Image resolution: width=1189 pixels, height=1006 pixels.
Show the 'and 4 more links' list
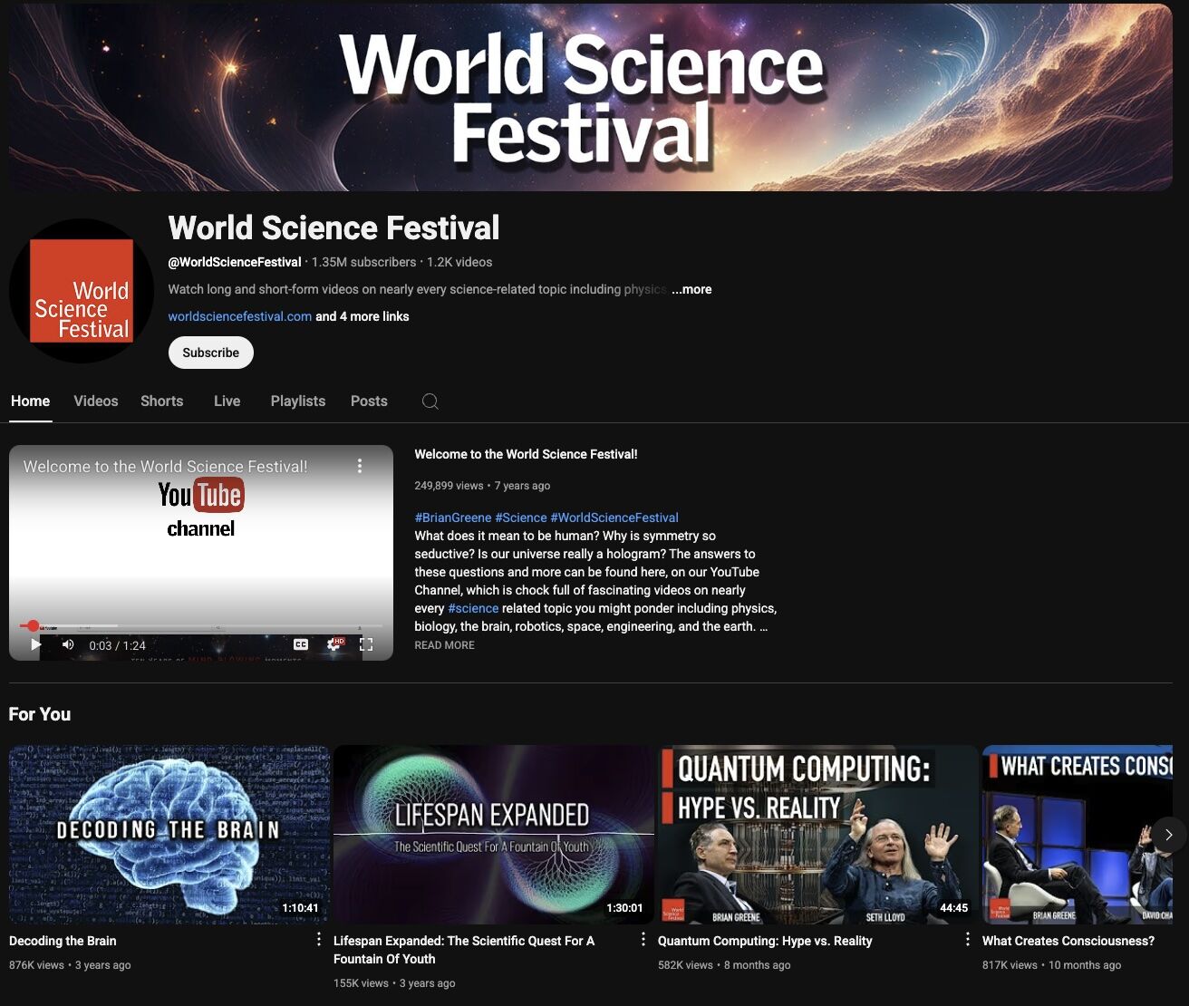(362, 316)
